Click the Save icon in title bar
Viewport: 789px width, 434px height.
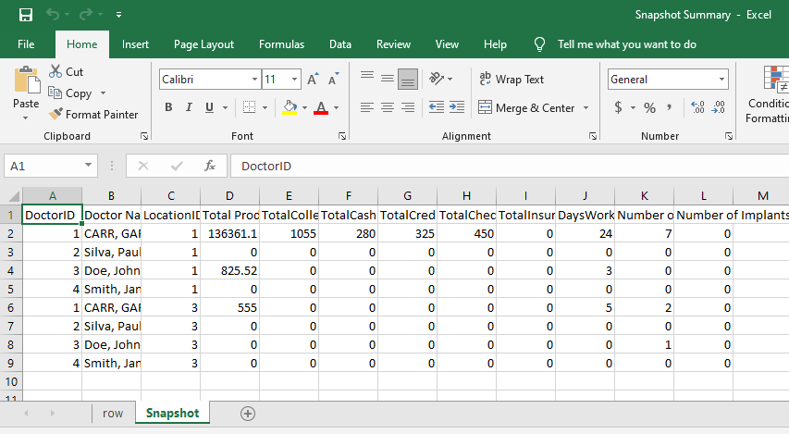click(x=25, y=15)
